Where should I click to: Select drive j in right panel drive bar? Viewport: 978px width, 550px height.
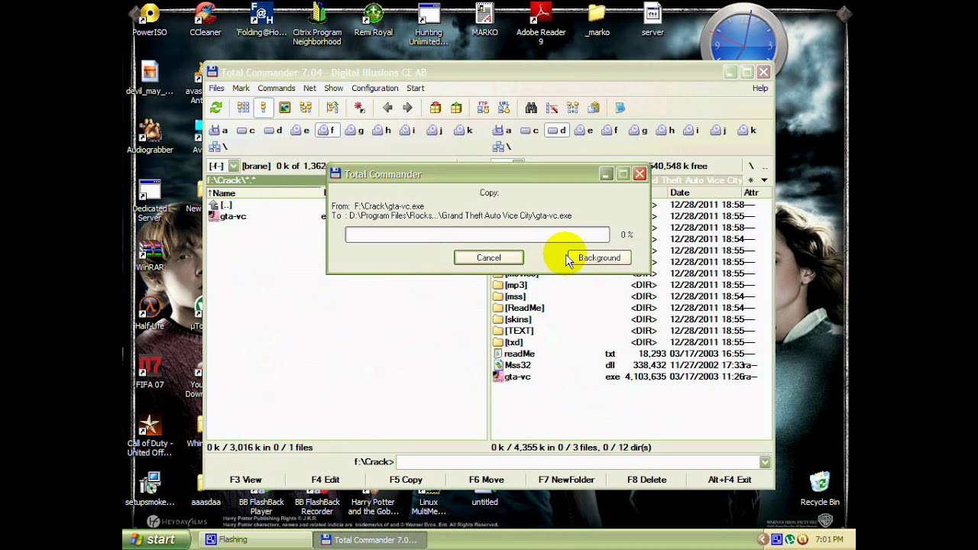[720, 131]
